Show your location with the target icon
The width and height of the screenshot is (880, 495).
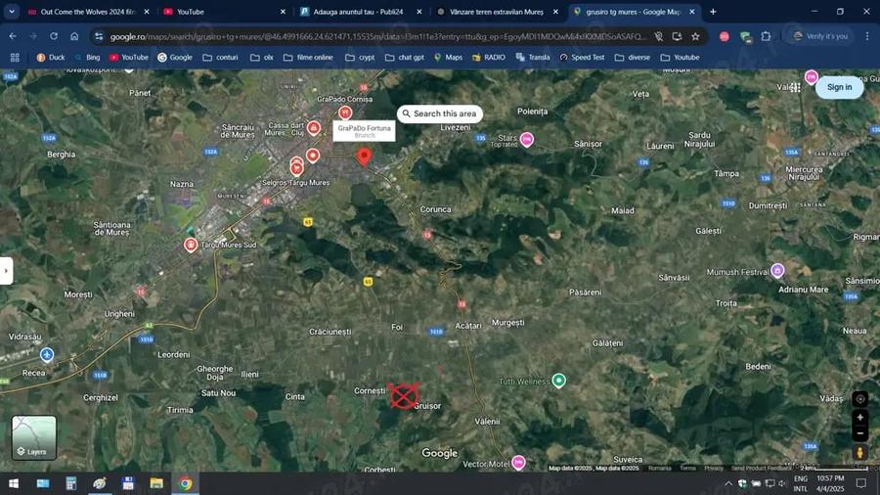pyautogui.click(x=859, y=399)
